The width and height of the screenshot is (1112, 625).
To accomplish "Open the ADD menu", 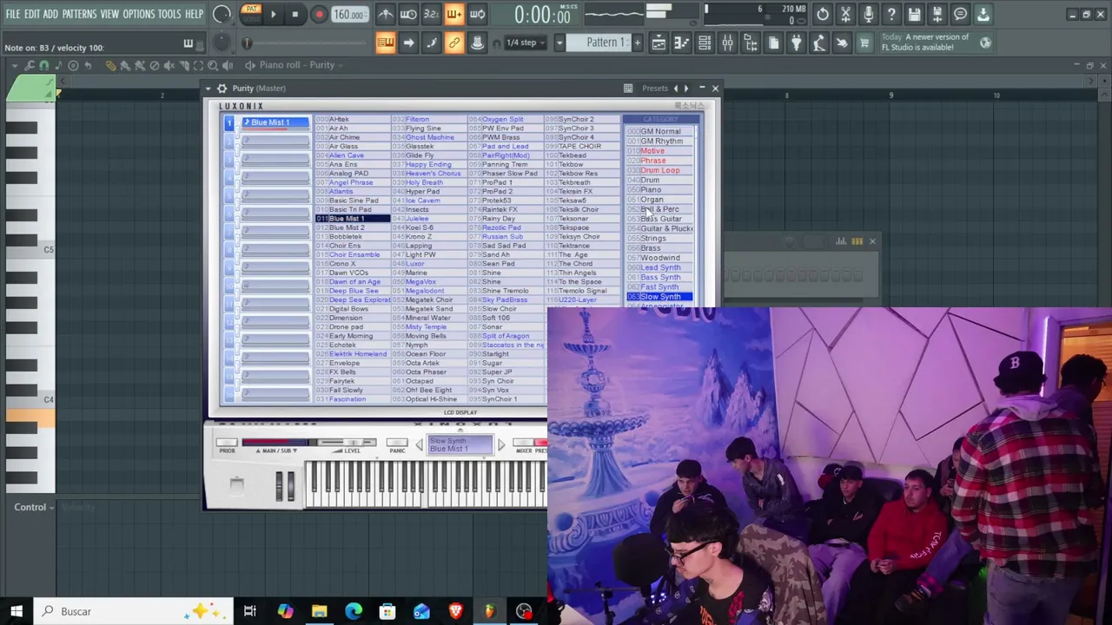I will pyautogui.click(x=50, y=14).
